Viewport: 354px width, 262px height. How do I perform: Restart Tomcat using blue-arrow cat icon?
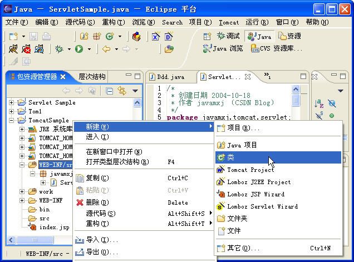(39, 49)
